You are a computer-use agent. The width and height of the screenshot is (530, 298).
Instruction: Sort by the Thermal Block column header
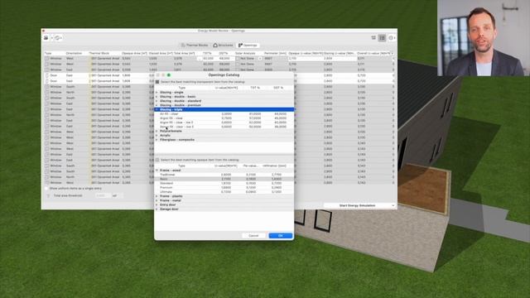tap(99, 53)
